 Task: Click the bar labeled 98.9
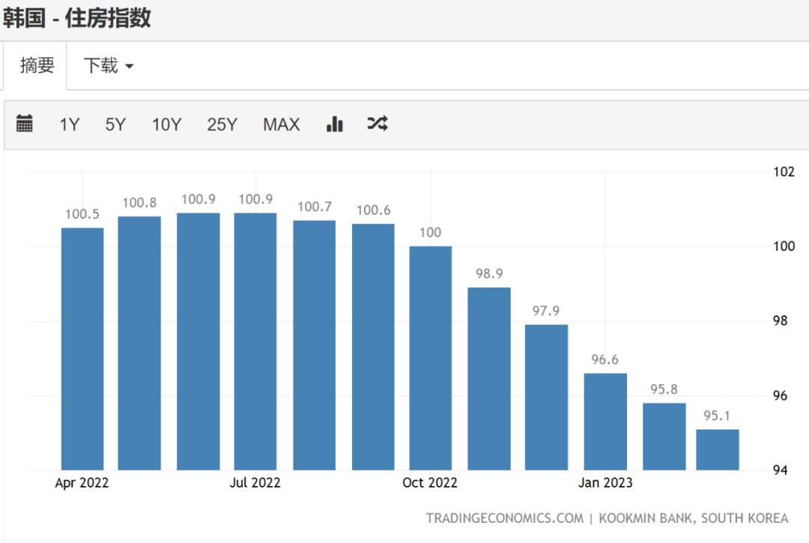(x=489, y=378)
